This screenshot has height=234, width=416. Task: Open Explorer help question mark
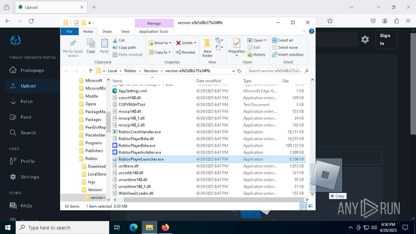(x=311, y=32)
